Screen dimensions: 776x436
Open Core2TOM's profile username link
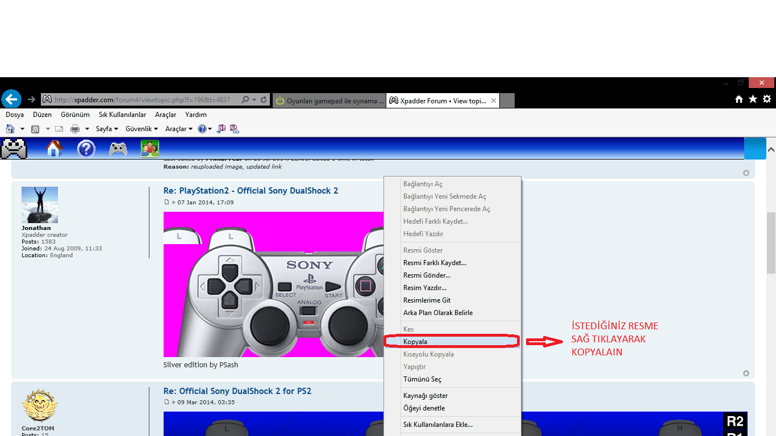pos(38,429)
